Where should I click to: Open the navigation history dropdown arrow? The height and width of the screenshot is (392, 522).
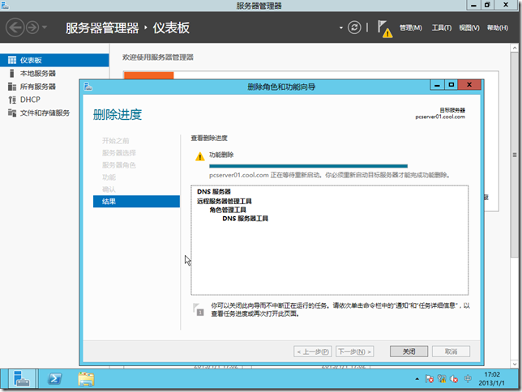click(45, 28)
